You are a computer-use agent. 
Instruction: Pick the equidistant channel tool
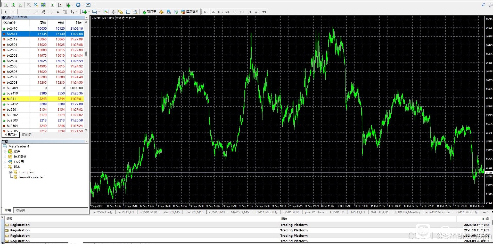[43, 12]
